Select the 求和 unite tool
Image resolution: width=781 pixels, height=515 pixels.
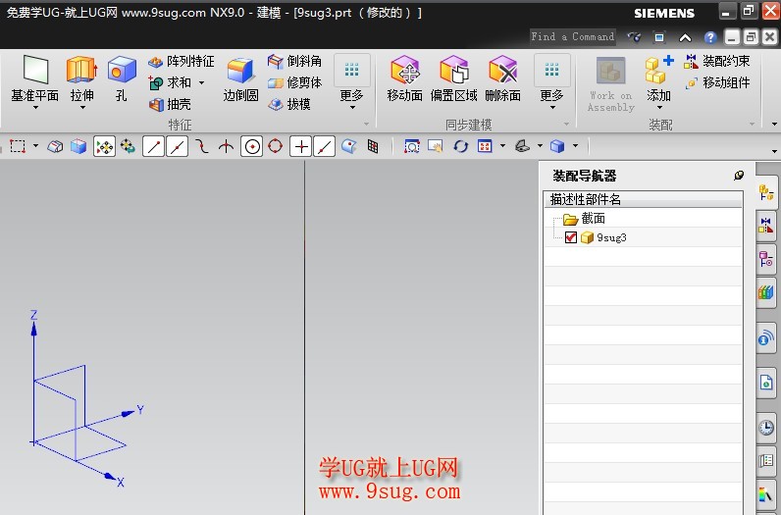170,82
